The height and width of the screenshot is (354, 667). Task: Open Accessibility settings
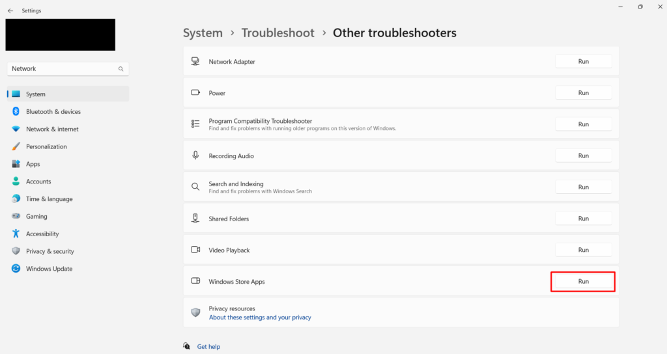(42, 234)
